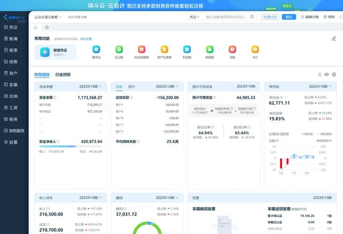Open the home tab icon
This screenshot has height=234, width=343.
pos(36,27)
